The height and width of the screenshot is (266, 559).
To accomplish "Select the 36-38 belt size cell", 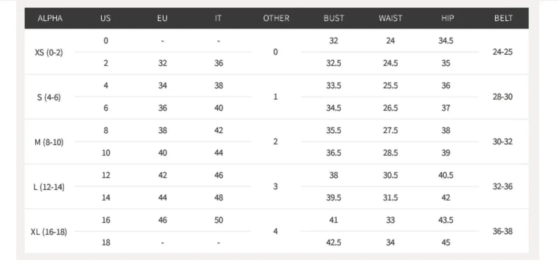I will click(502, 232).
